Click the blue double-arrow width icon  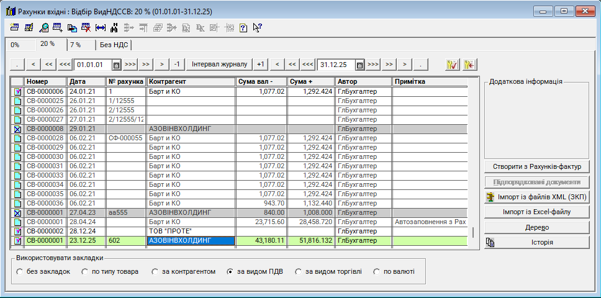coord(100,27)
